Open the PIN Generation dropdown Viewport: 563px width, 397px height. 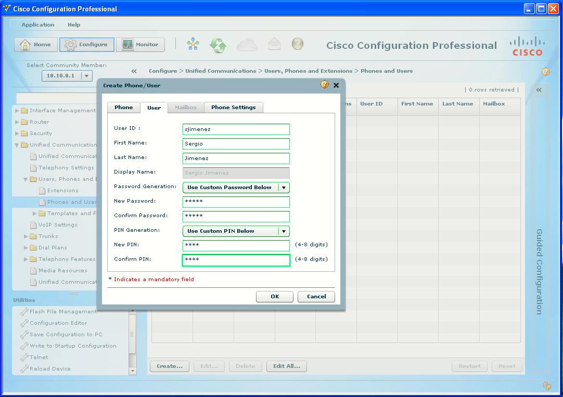284,231
